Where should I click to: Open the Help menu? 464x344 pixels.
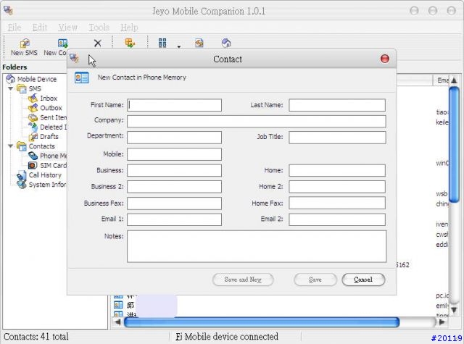coord(129,28)
